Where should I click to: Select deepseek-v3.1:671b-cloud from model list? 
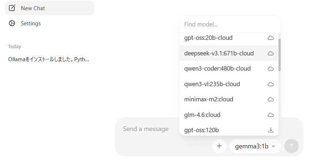click(x=219, y=53)
